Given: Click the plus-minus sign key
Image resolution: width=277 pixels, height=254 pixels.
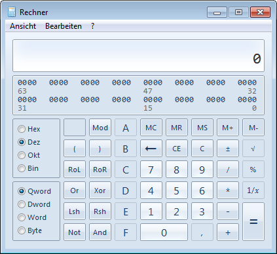Looking at the screenshot, I should (228, 149).
